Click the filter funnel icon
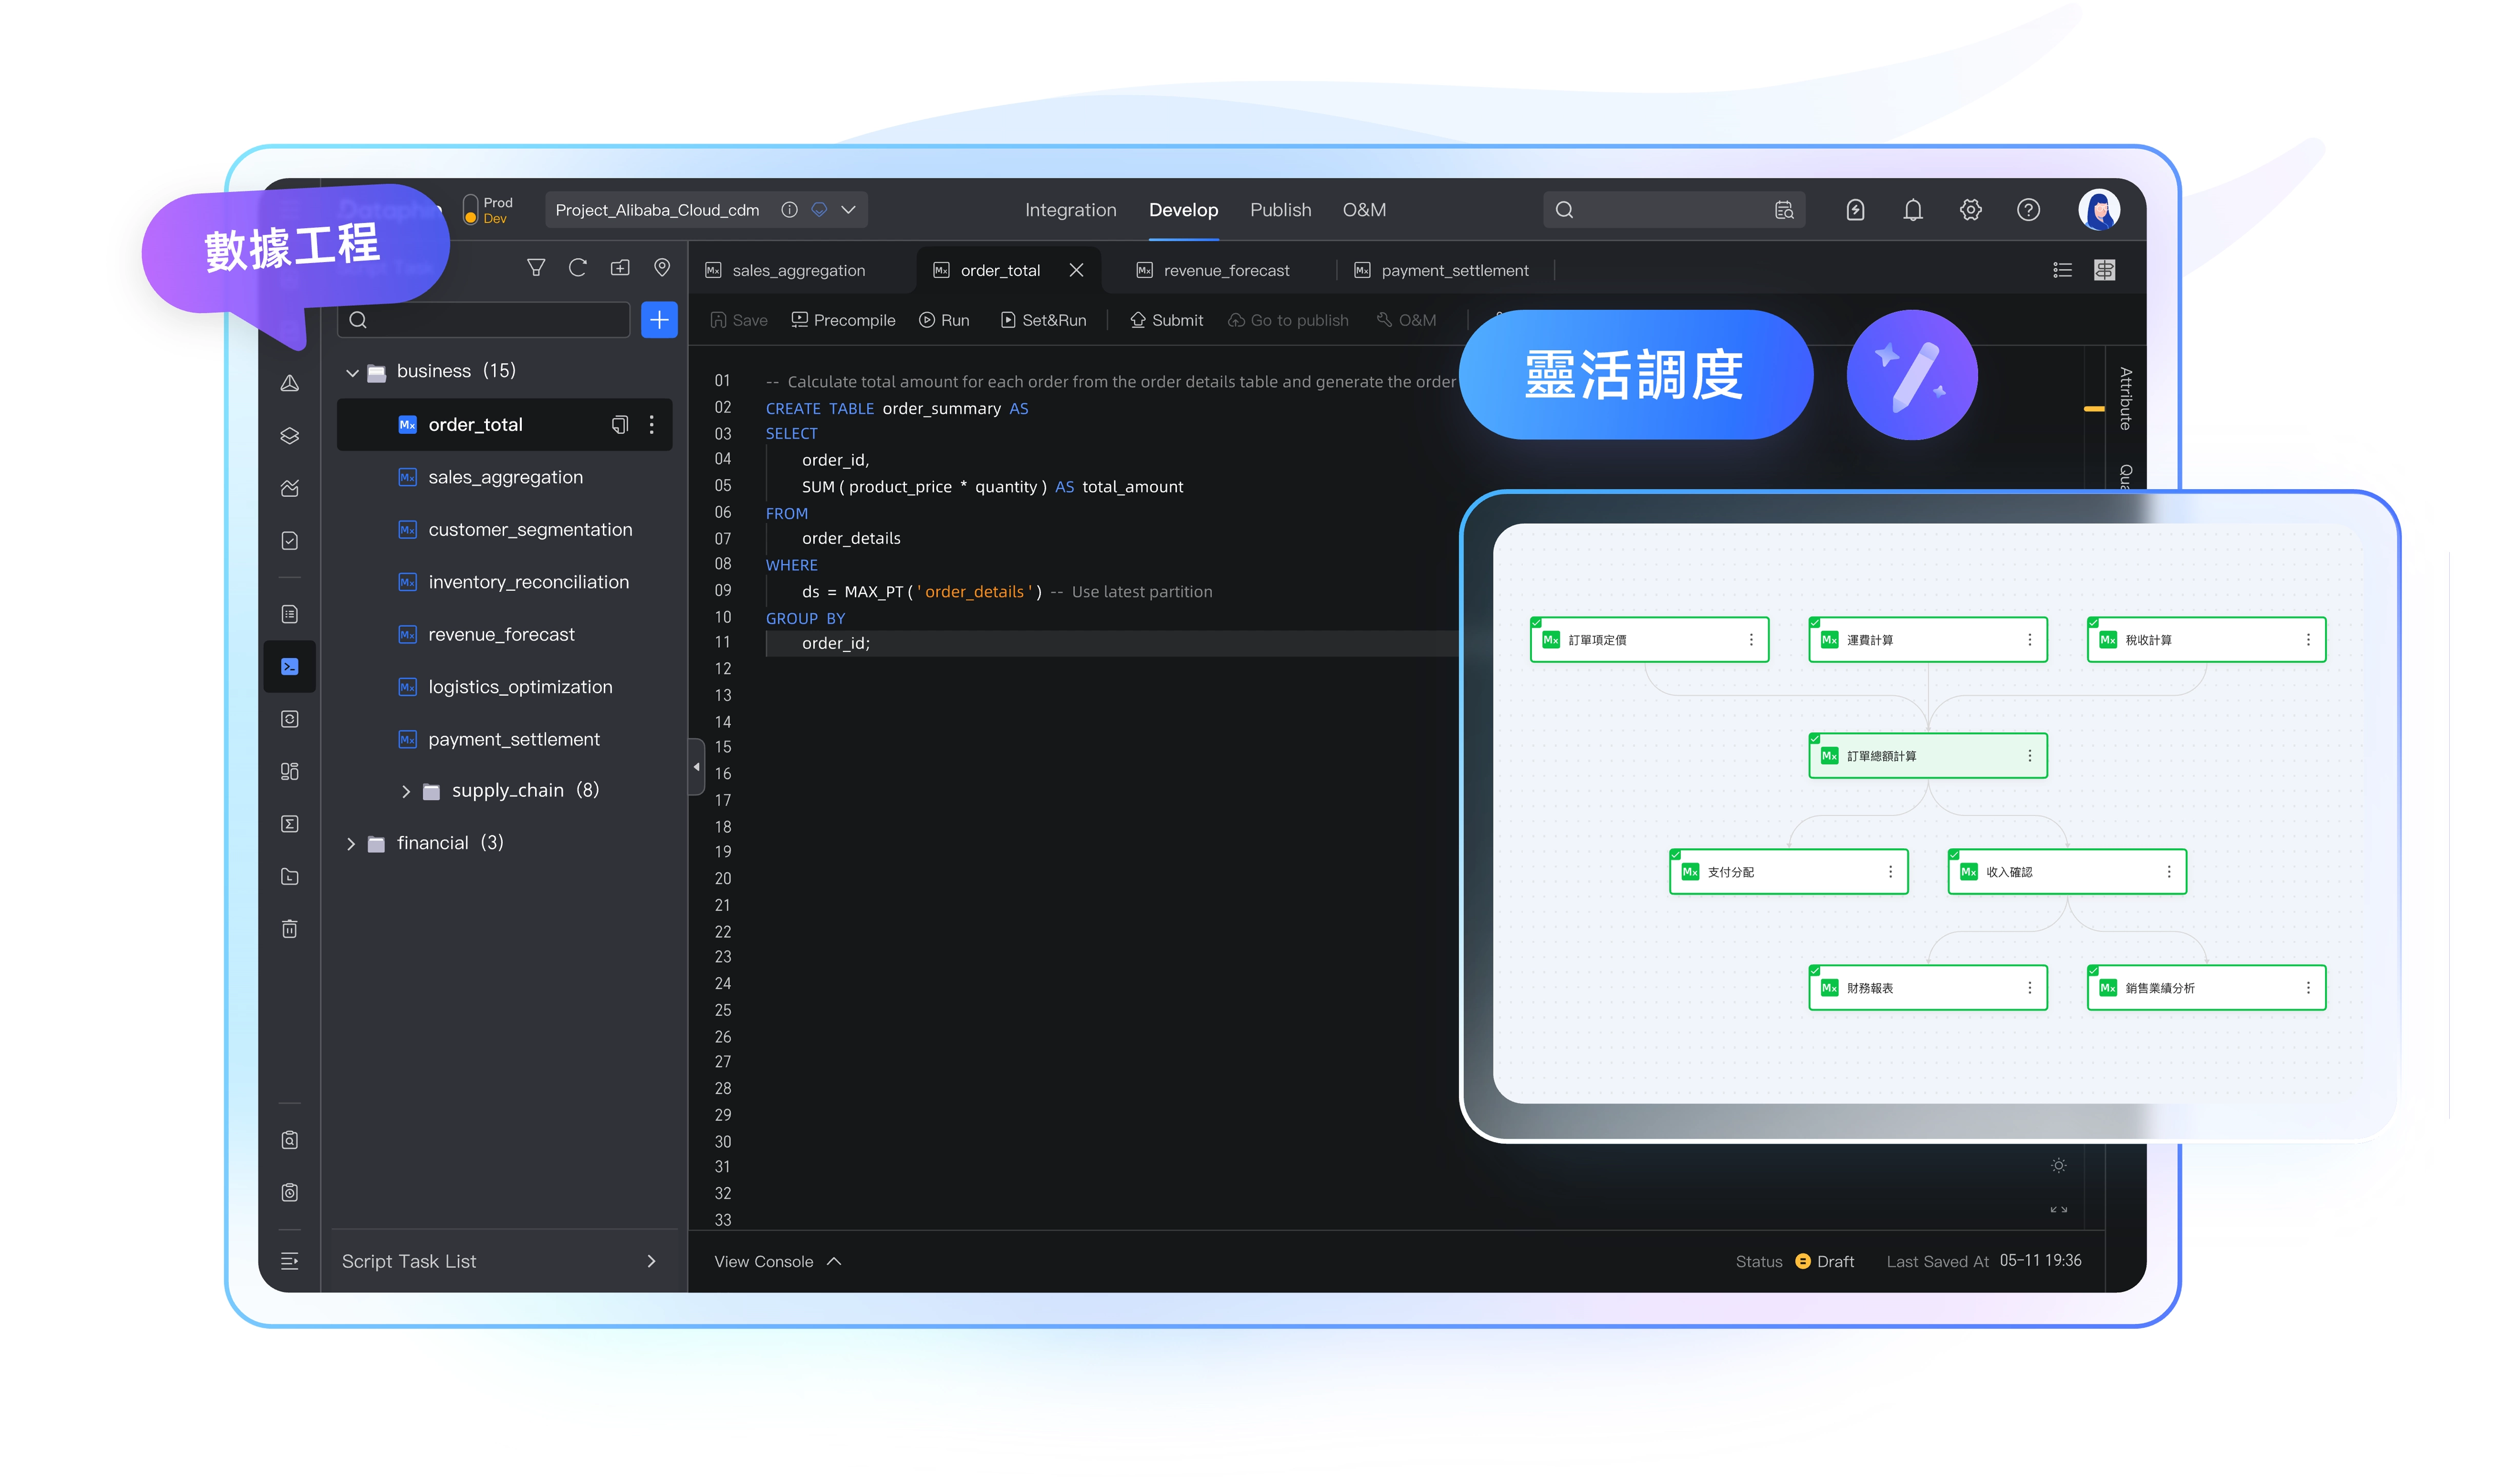Screen dimensions: 2520x1477 point(536,268)
